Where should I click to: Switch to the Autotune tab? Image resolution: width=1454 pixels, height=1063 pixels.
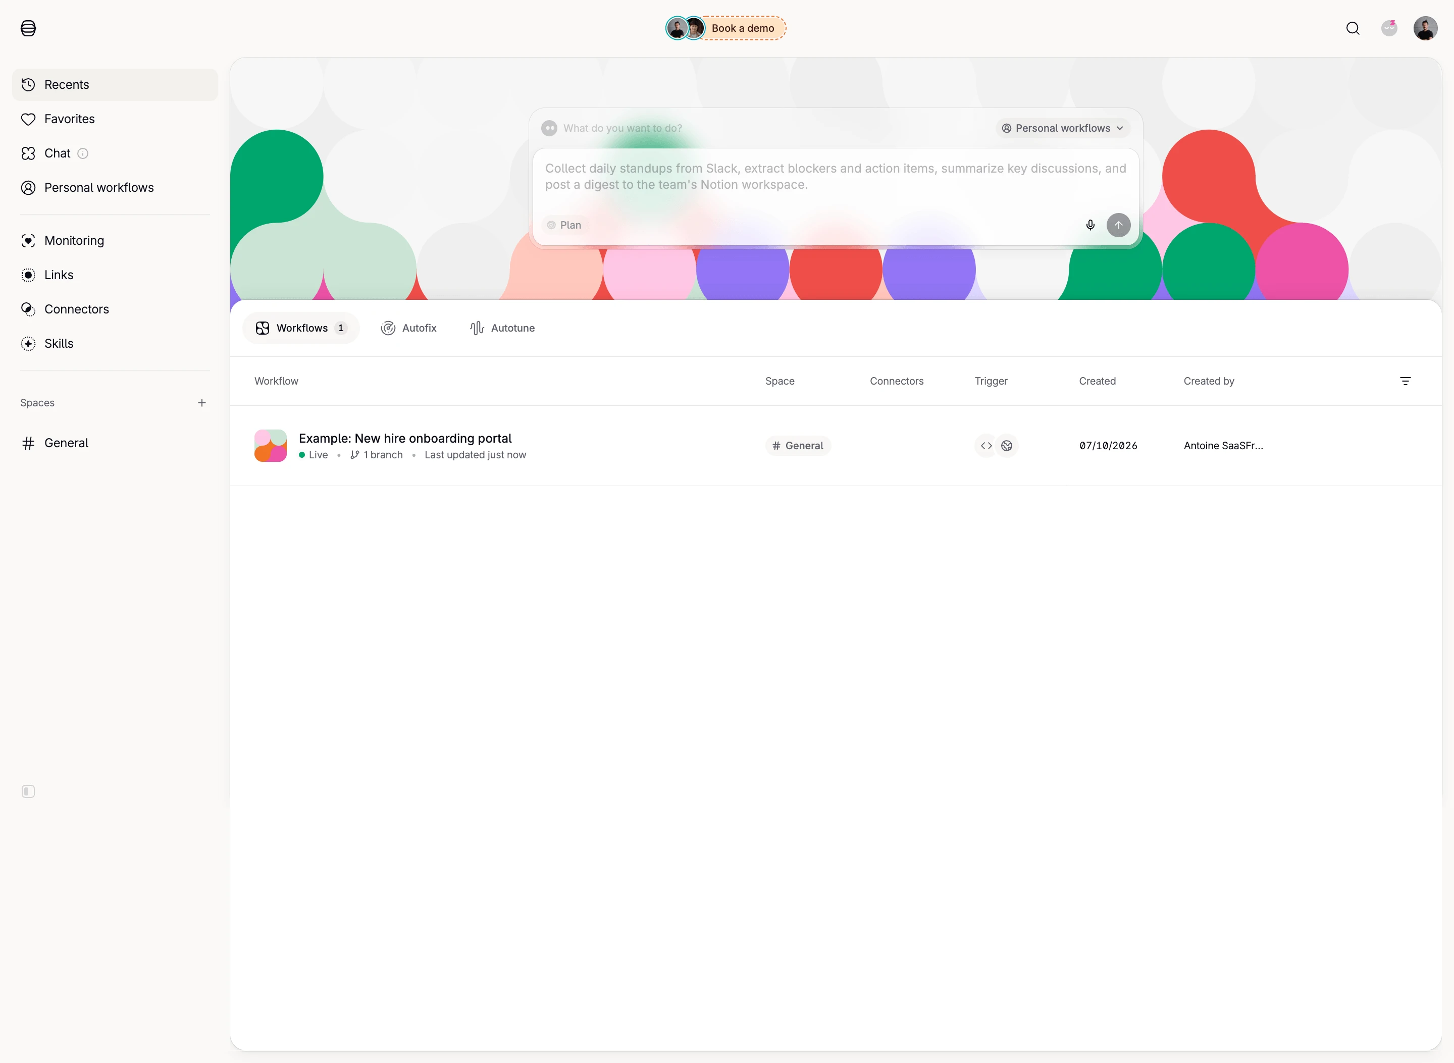click(x=502, y=328)
